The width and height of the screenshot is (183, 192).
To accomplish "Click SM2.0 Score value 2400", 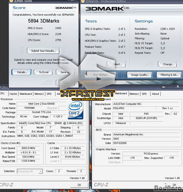I will pyautogui.click(x=58, y=28).
